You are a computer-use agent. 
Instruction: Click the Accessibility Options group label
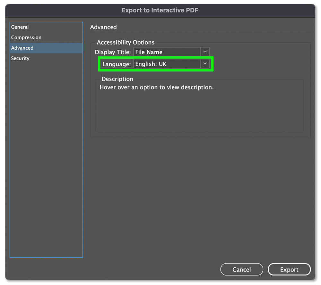point(126,42)
